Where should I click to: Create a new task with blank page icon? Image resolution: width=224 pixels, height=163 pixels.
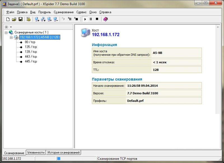pyautogui.click(x=8, y=19)
